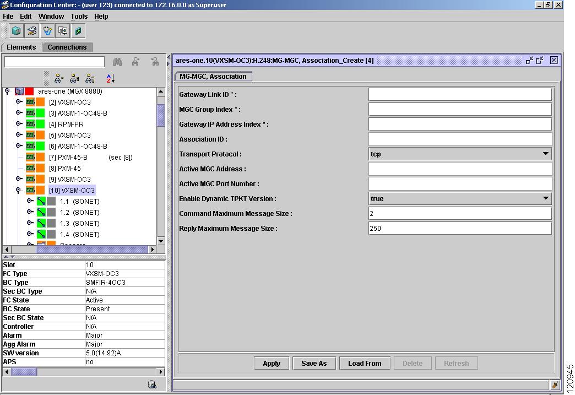Click the card icon beside [3] AXSM-1-OC48-B
Screen dimensions: 575x395
tap(30, 113)
